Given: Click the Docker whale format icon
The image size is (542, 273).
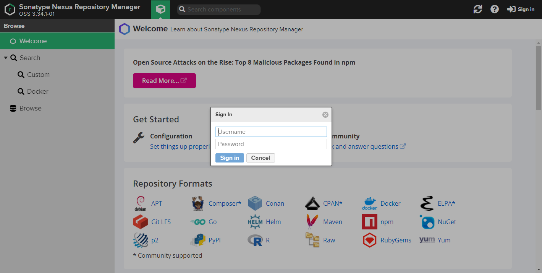Looking at the screenshot, I should click(x=369, y=203).
